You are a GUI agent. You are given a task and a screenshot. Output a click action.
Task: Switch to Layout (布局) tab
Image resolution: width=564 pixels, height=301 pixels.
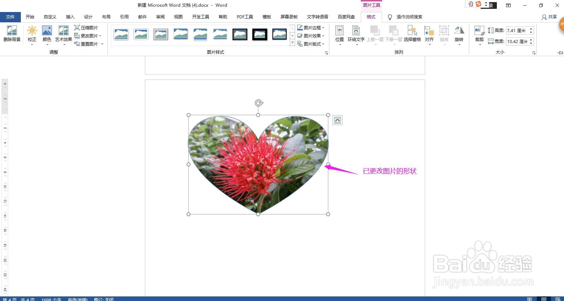point(106,17)
